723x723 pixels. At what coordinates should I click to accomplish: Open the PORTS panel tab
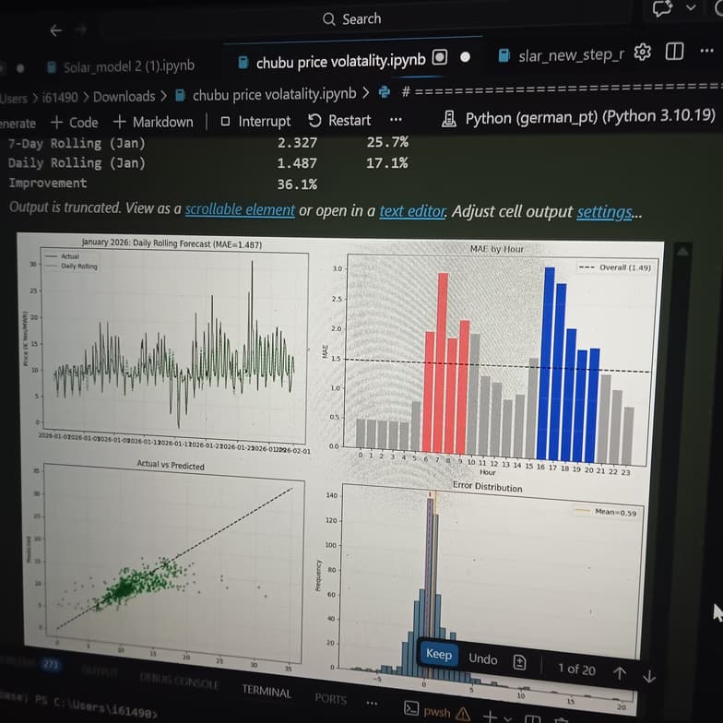tap(330, 698)
